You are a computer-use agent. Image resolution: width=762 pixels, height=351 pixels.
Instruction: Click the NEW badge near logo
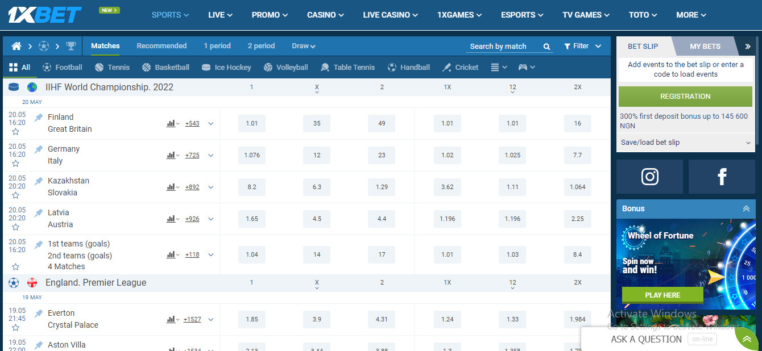tap(109, 10)
